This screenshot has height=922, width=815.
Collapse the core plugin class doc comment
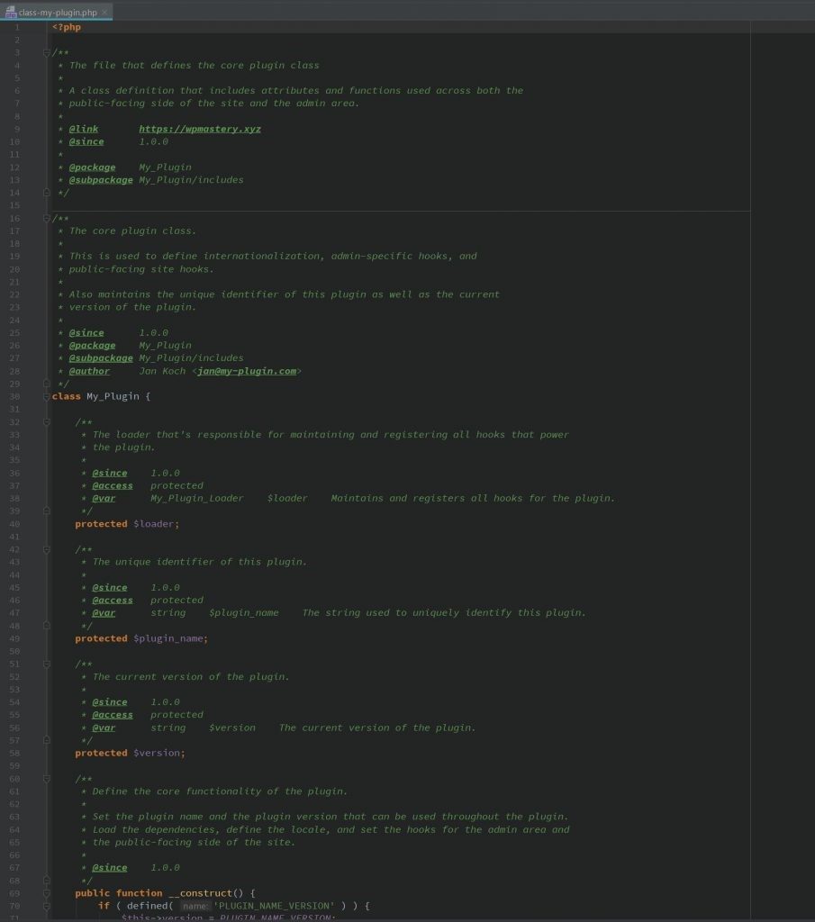click(47, 218)
